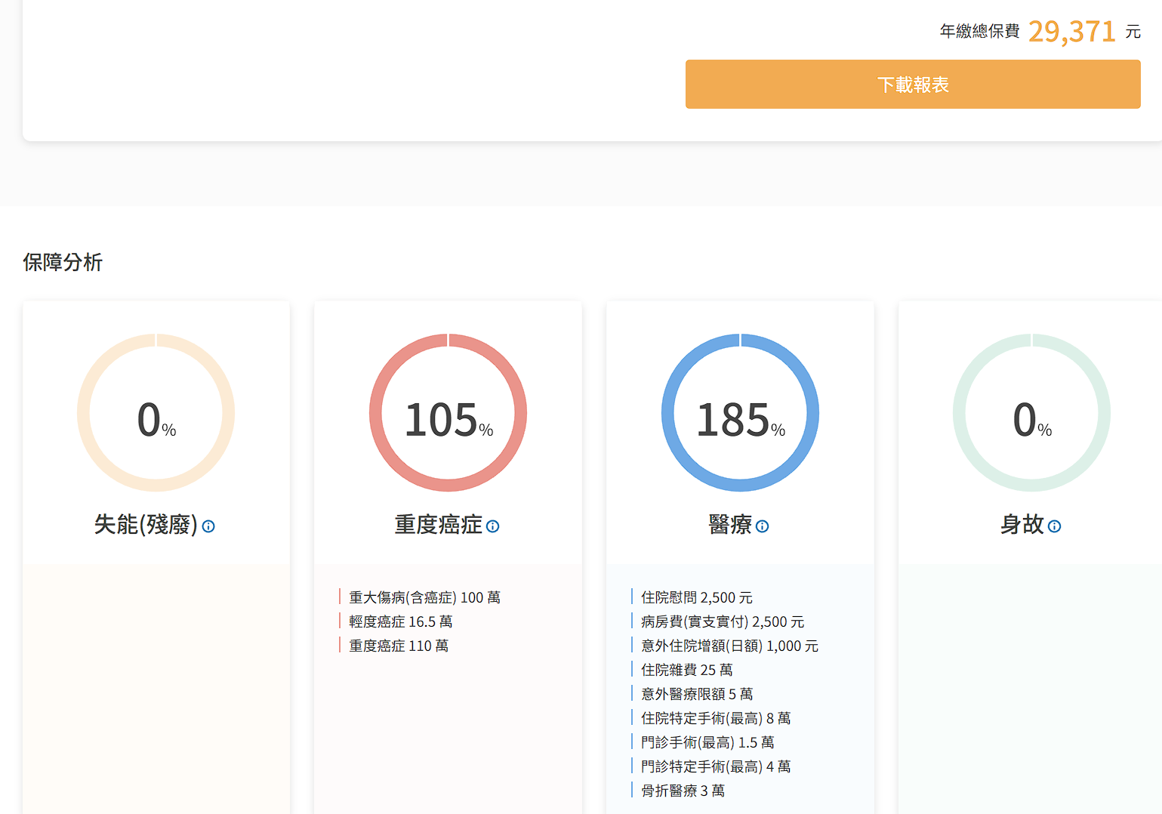
Task: Select the 輕度癌症 16.5 萬 item
Action: 400,621
